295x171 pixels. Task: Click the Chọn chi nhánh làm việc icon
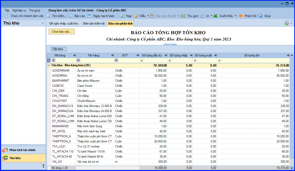(6, 16)
